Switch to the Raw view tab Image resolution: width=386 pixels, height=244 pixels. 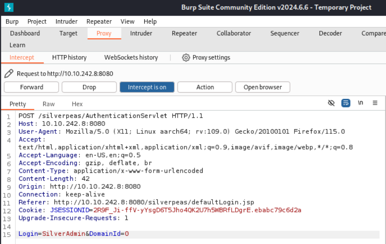pos(49,104)
